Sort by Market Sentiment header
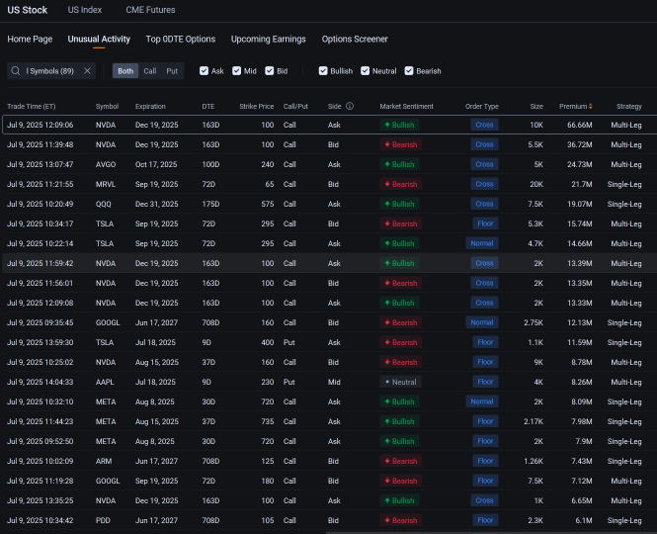 pyautogui.click(x=406, y=106)
